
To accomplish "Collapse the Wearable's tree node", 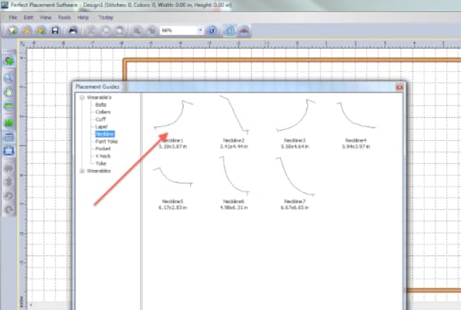I will pyautogui.click(x=82, y=97).
